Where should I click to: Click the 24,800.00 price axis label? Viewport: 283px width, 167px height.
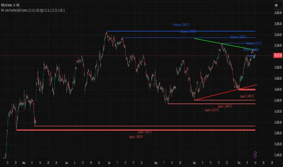click(x=278, y=78)
